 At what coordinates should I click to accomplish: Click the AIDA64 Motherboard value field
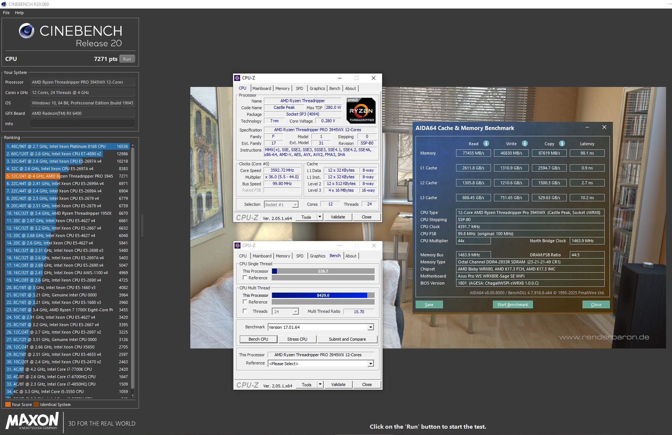click(x=530, y=276)
